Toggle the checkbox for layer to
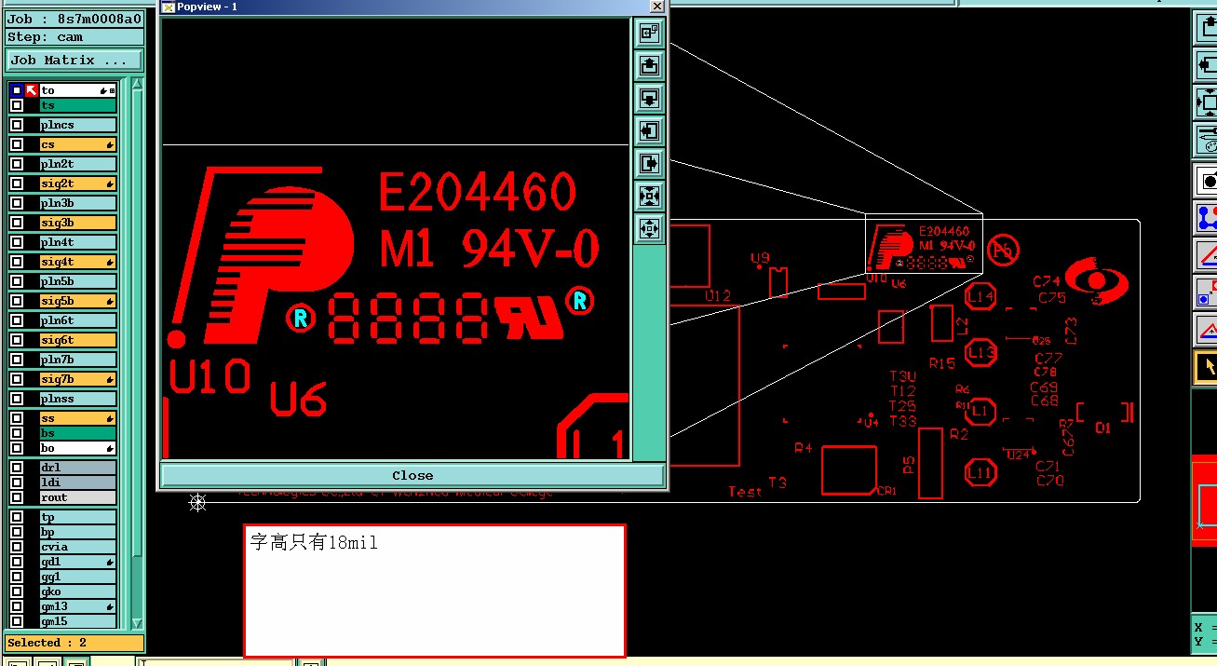Image resolution: width=1217 pixels, height=666 pixels. coord(17,90)
